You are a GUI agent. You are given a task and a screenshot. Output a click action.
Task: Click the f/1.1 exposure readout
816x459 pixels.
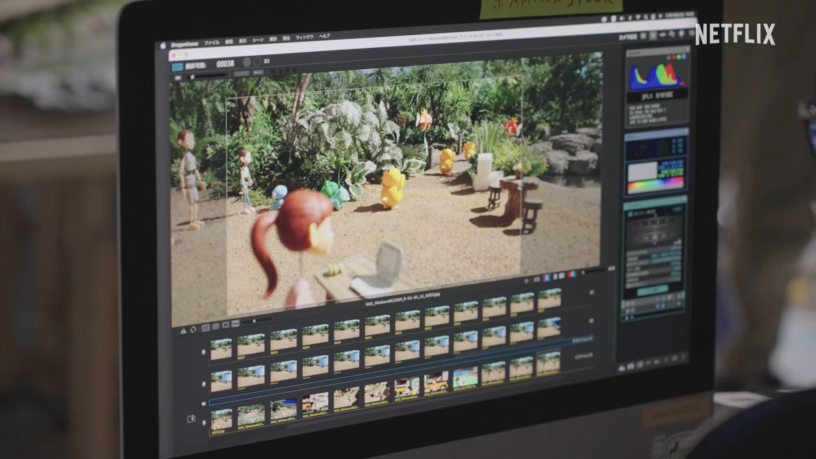(x=657, y=96)
